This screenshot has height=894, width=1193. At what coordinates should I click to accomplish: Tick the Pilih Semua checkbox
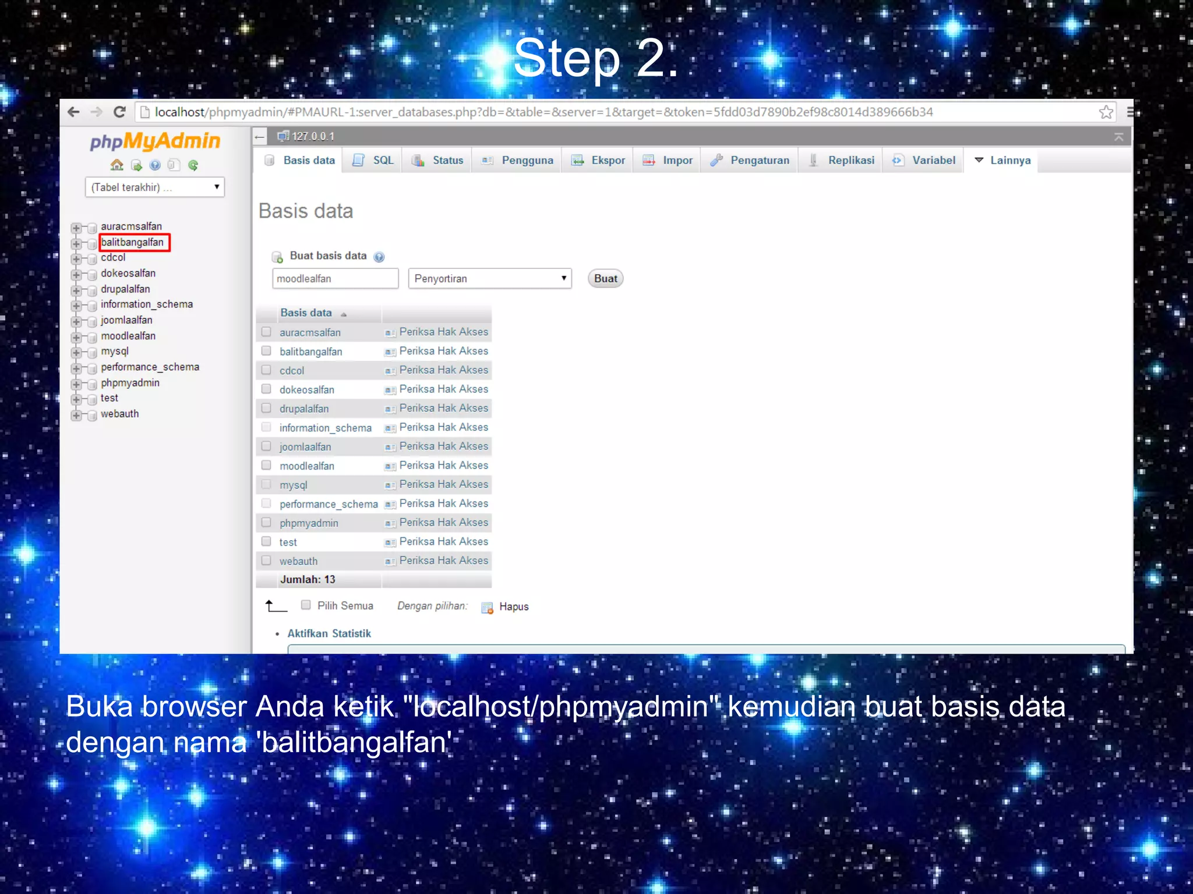tap(306, 605)
